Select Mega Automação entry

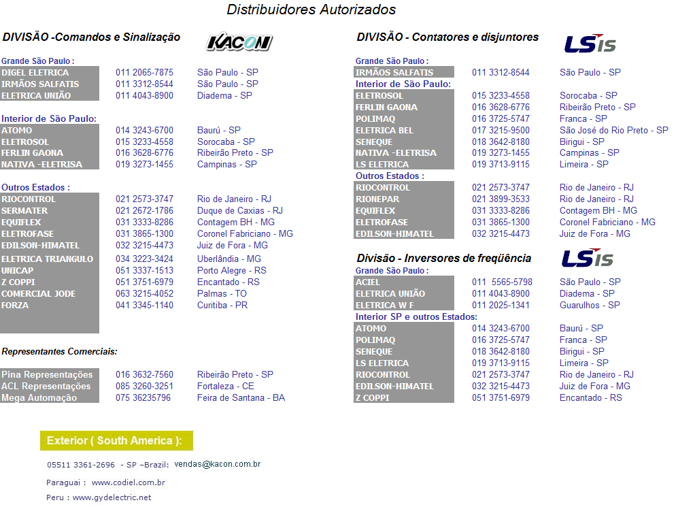[x=39, y=397]
